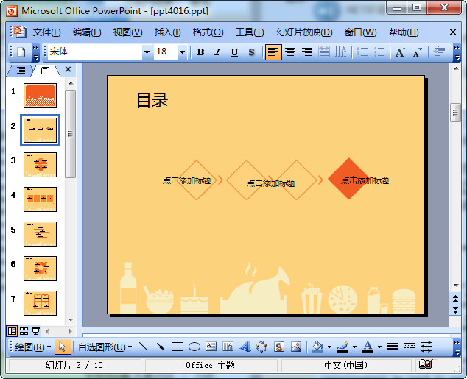This screenshot has height=379, width=467.
Task: Select slide 1 thumbnail
Action: pyautogui.click(x=40, y=96)
